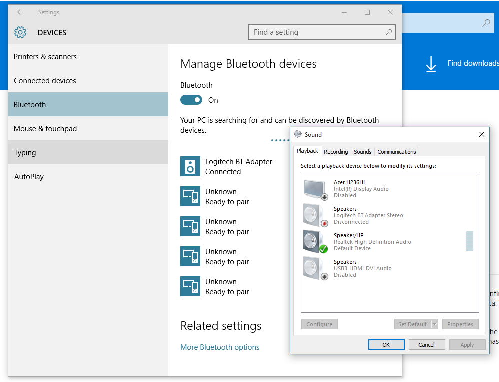Image resolution: width=499 pixels, height=382 pixels.
Task: Open Printers & scanners settings
Action: coord(88,56)
